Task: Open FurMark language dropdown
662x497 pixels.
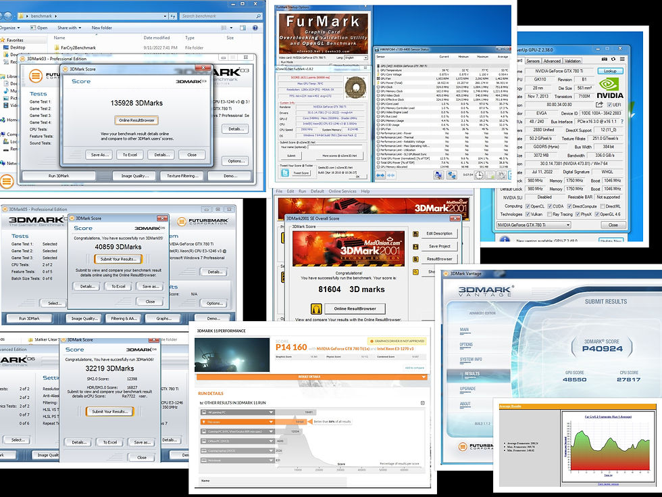Action: [x=356, y=57]
